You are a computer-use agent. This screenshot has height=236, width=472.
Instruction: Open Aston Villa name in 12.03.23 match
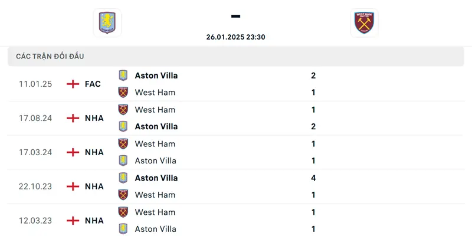tap(156, 229)
